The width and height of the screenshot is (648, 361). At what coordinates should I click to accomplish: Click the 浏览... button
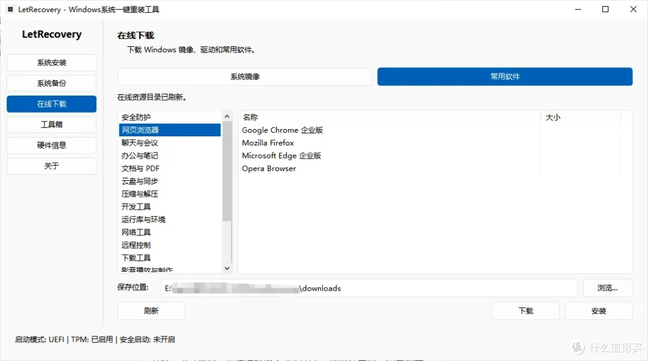pyautogui.click(x=607, y=288)
